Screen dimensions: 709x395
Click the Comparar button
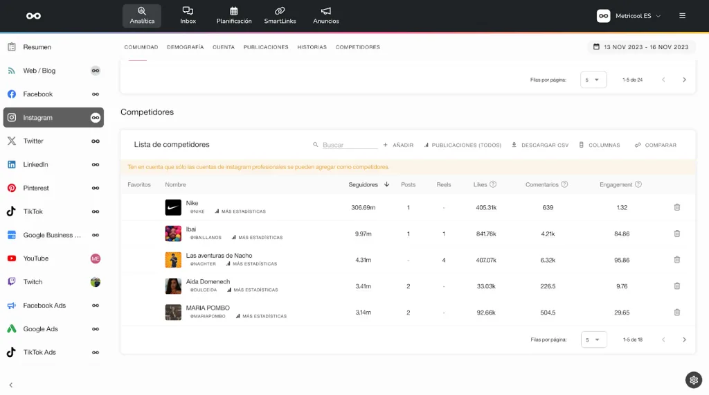[656, 146]
